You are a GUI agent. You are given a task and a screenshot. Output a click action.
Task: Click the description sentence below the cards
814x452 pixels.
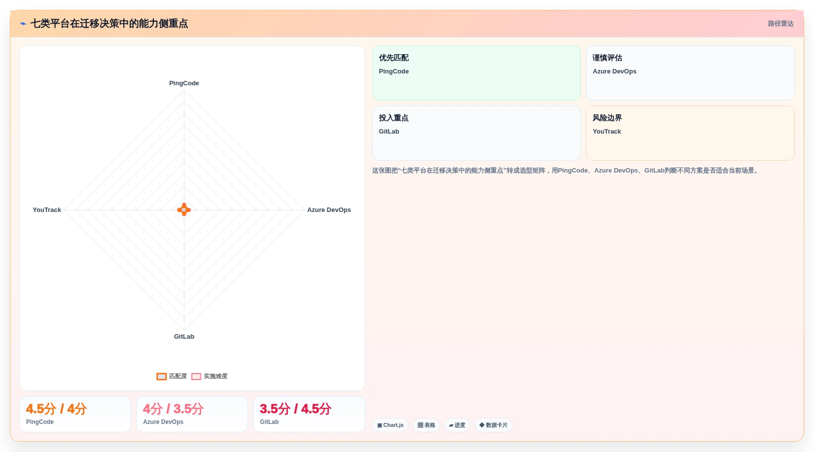[566, 171]
